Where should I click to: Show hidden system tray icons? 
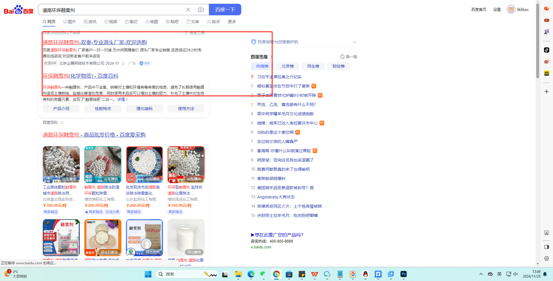point(481,274)
